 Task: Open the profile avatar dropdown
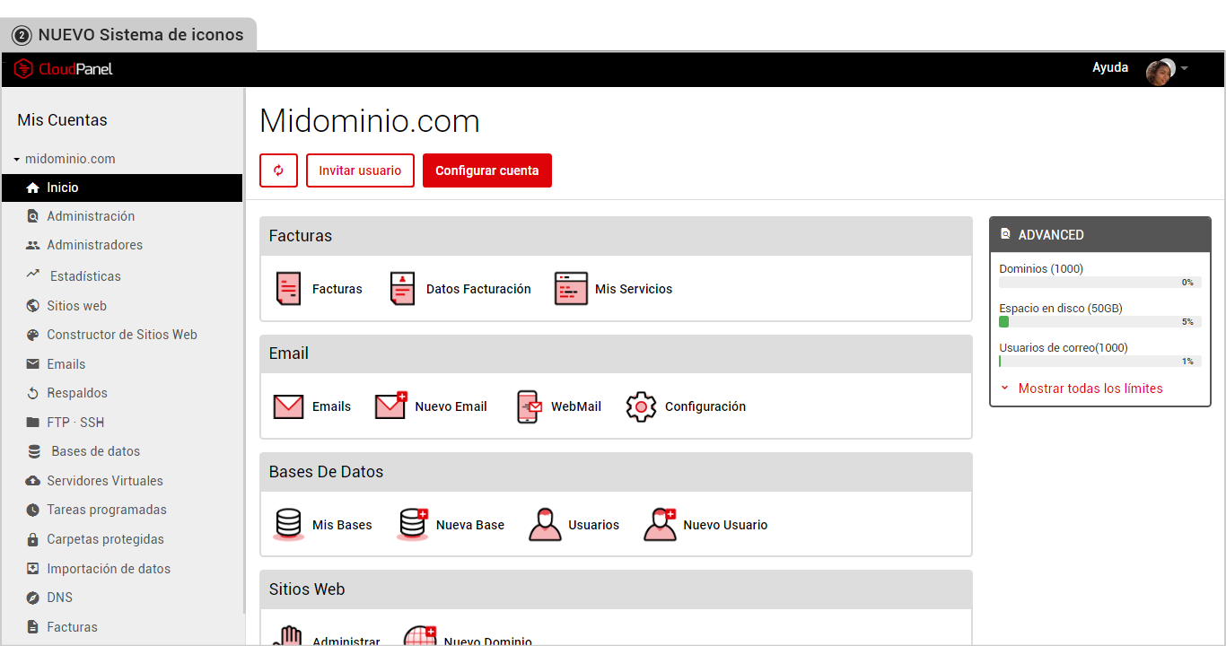(1162, 67)
